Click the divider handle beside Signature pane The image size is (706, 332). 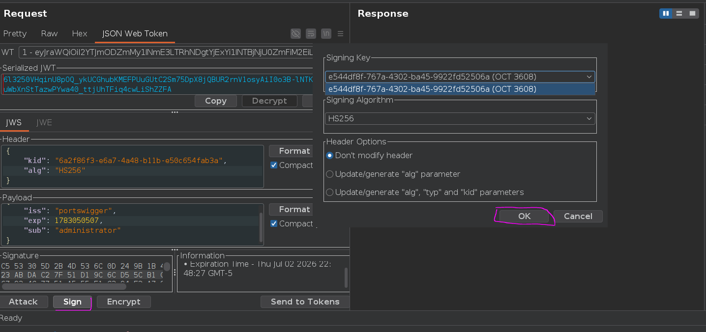tap(175, 272)
